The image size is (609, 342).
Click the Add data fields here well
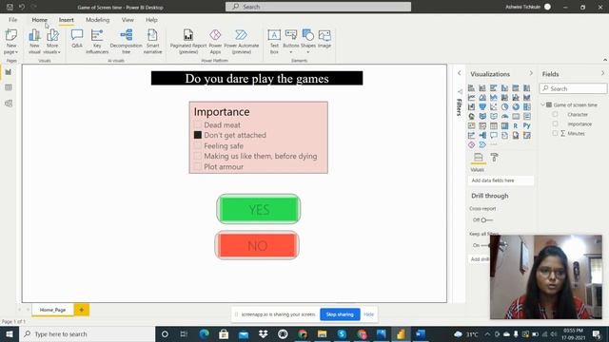click(x=501, y=180)
